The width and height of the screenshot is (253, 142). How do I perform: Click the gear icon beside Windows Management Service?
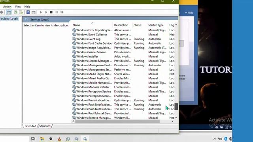pyautogui.click(x=74, y=69)
